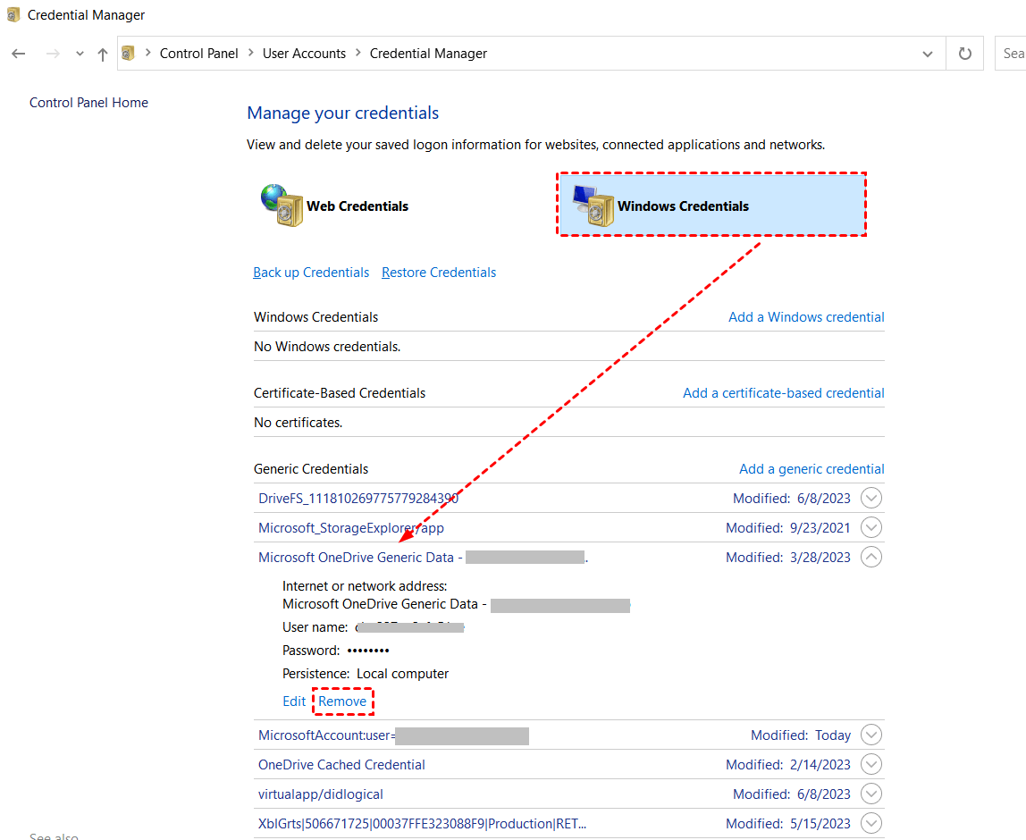Click the Manage your credentials heading
1026x840 pixels.
(x=343, y=113)
